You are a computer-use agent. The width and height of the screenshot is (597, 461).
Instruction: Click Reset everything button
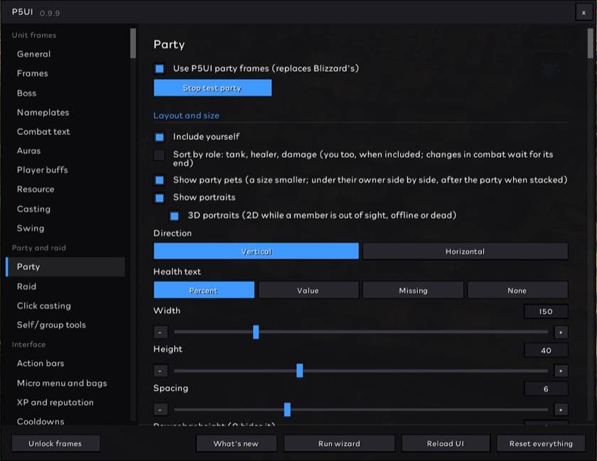click(541, 443)
